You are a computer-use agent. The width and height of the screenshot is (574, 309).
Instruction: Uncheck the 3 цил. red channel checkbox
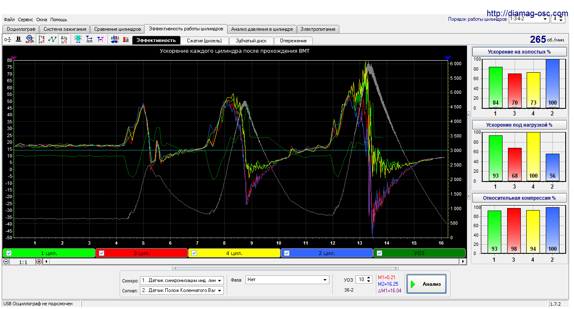[102, 253]
